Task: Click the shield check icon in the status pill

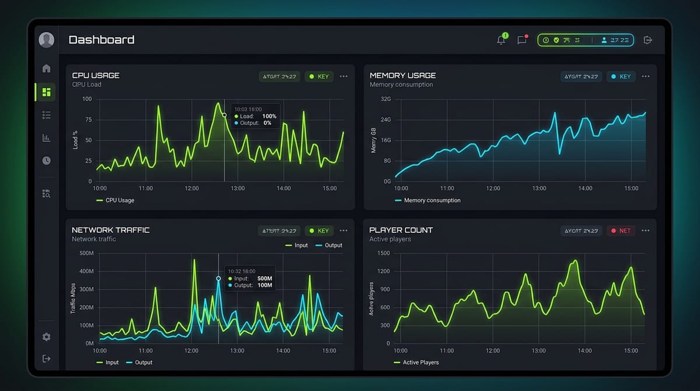Action: pyautogui.click(x=556, y=40)
